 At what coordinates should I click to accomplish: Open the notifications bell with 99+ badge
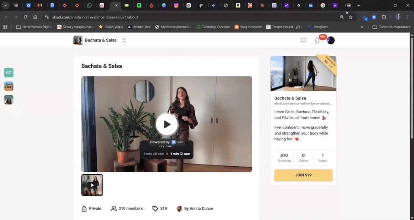(x=317, y=40)
